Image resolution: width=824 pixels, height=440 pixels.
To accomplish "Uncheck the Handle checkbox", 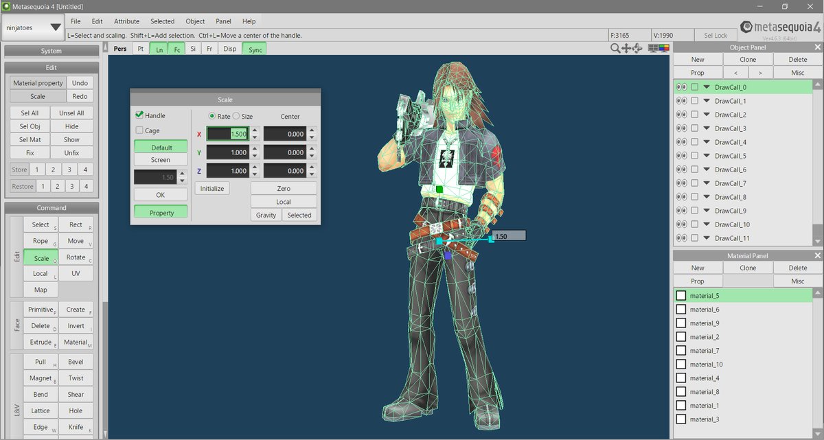I will (139, 115).
